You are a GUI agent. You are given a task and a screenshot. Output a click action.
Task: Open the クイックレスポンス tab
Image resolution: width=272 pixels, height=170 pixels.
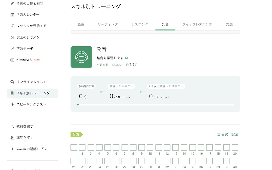[x=197, y=24]
